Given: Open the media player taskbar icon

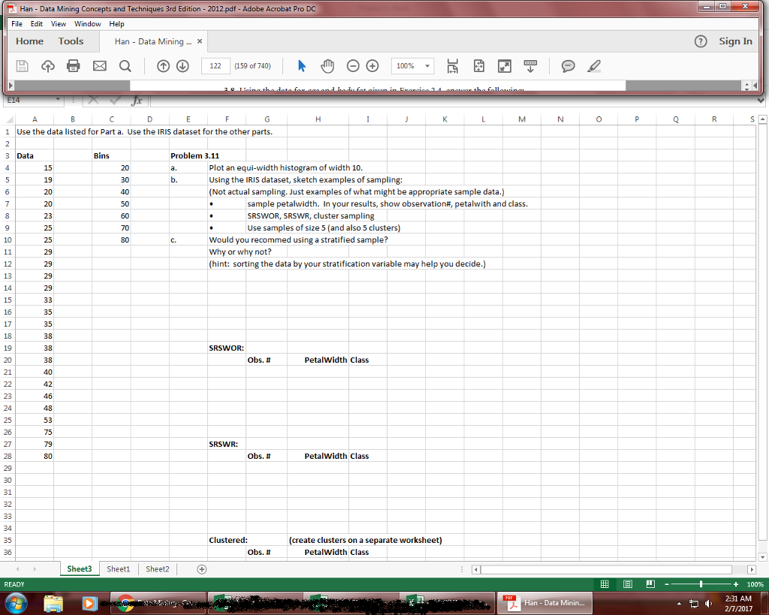Looking at the screenshot, I should coord(89,603).
